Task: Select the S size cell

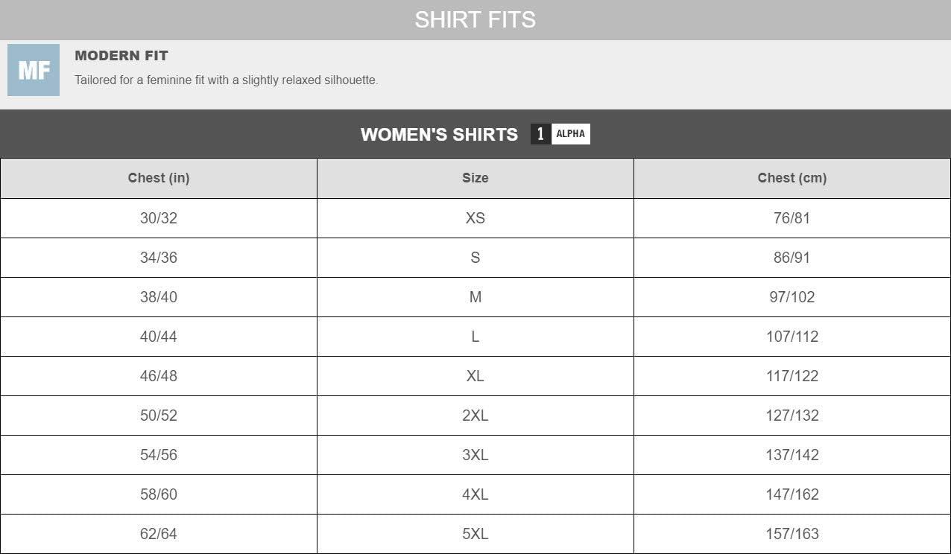Action: pyautogui.click(x=475, y=258)
